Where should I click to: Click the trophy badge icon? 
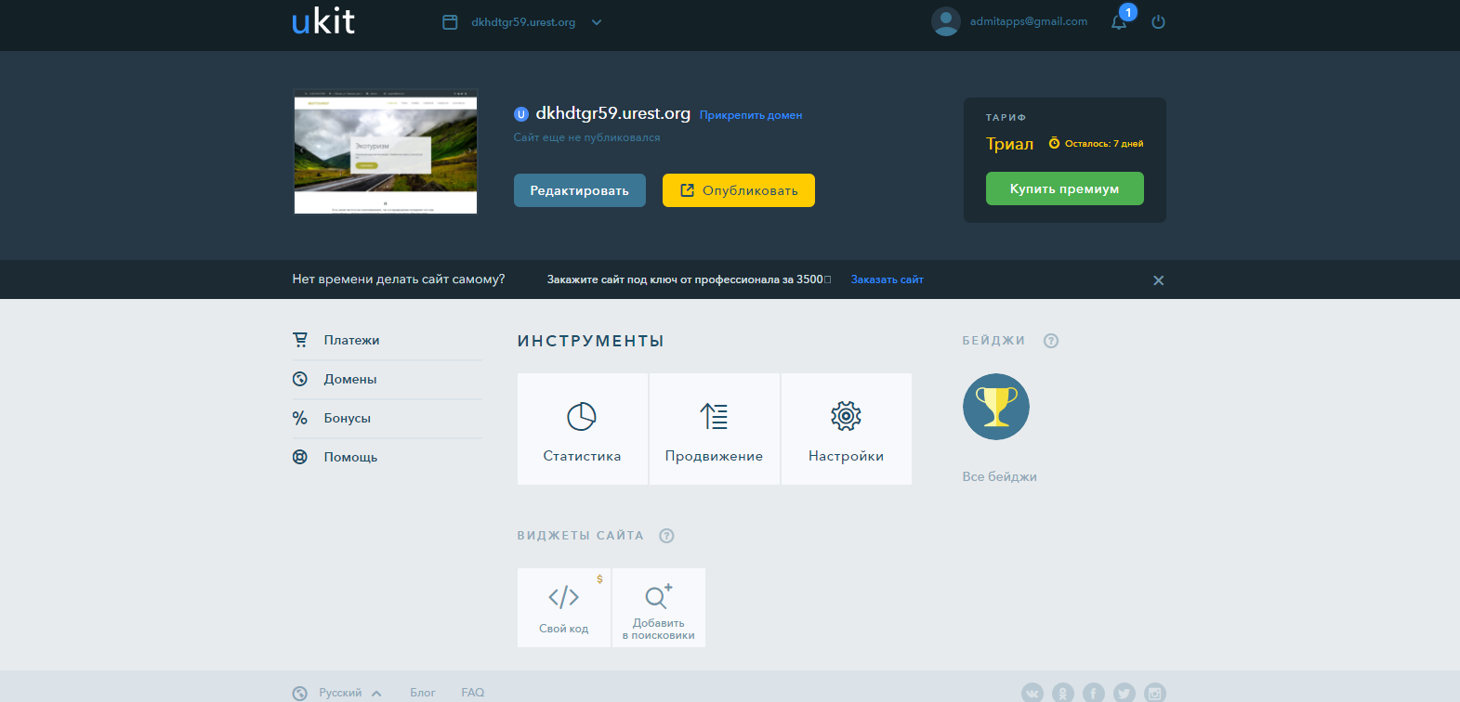[x=996, y=407]
